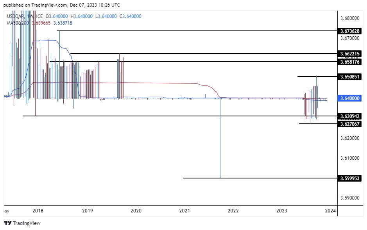Click the close value C3.640000
The width and height of the screenshot is (367, 230).
pyautogui.click(x=131, y=16)
